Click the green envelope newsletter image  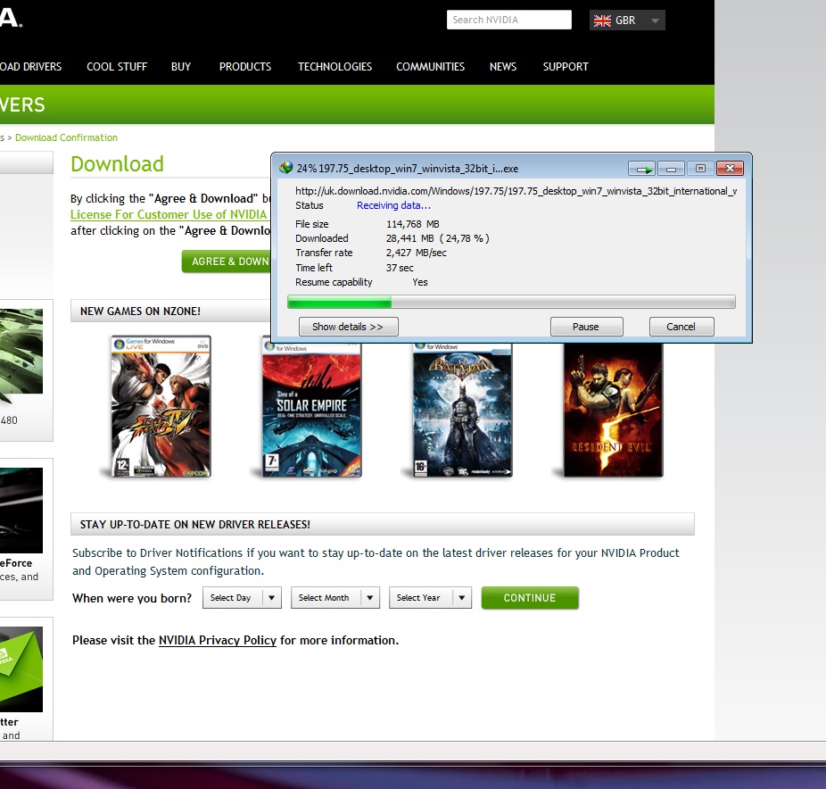tap(21, 669)
